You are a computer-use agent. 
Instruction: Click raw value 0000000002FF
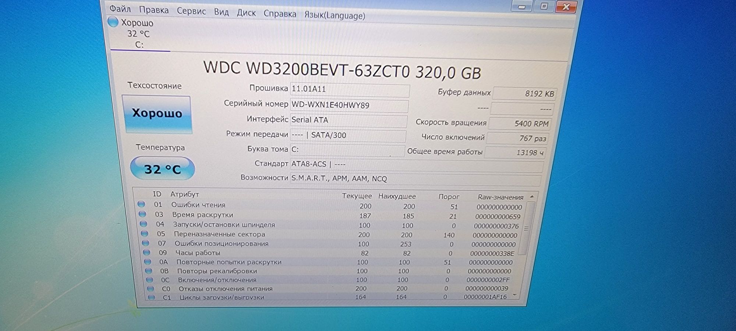click(488, 280)
